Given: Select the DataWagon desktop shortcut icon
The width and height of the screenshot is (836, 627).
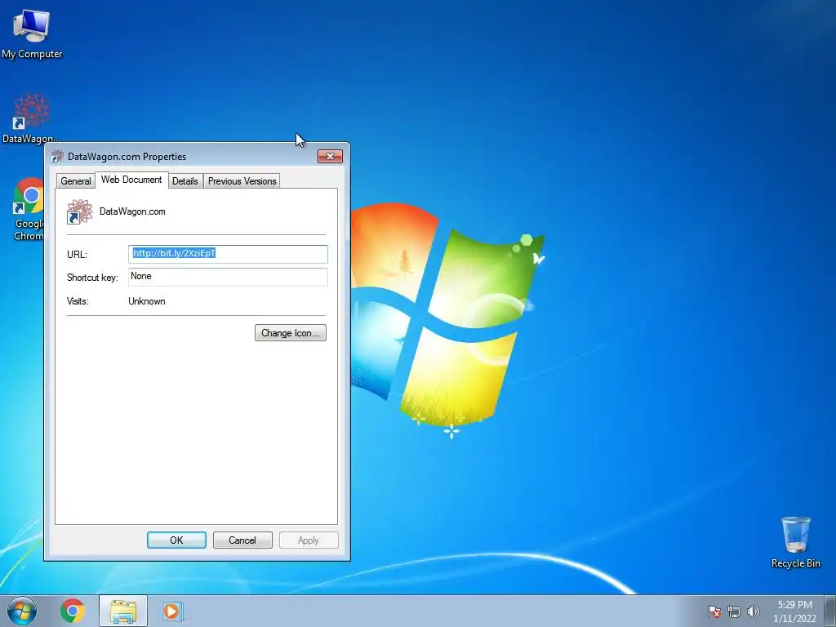Looking at the screenshot, I should [32, 118].
